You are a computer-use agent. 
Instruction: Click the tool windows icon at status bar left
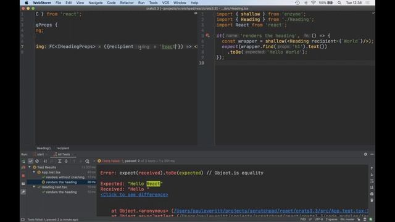[x=23, y=220]
